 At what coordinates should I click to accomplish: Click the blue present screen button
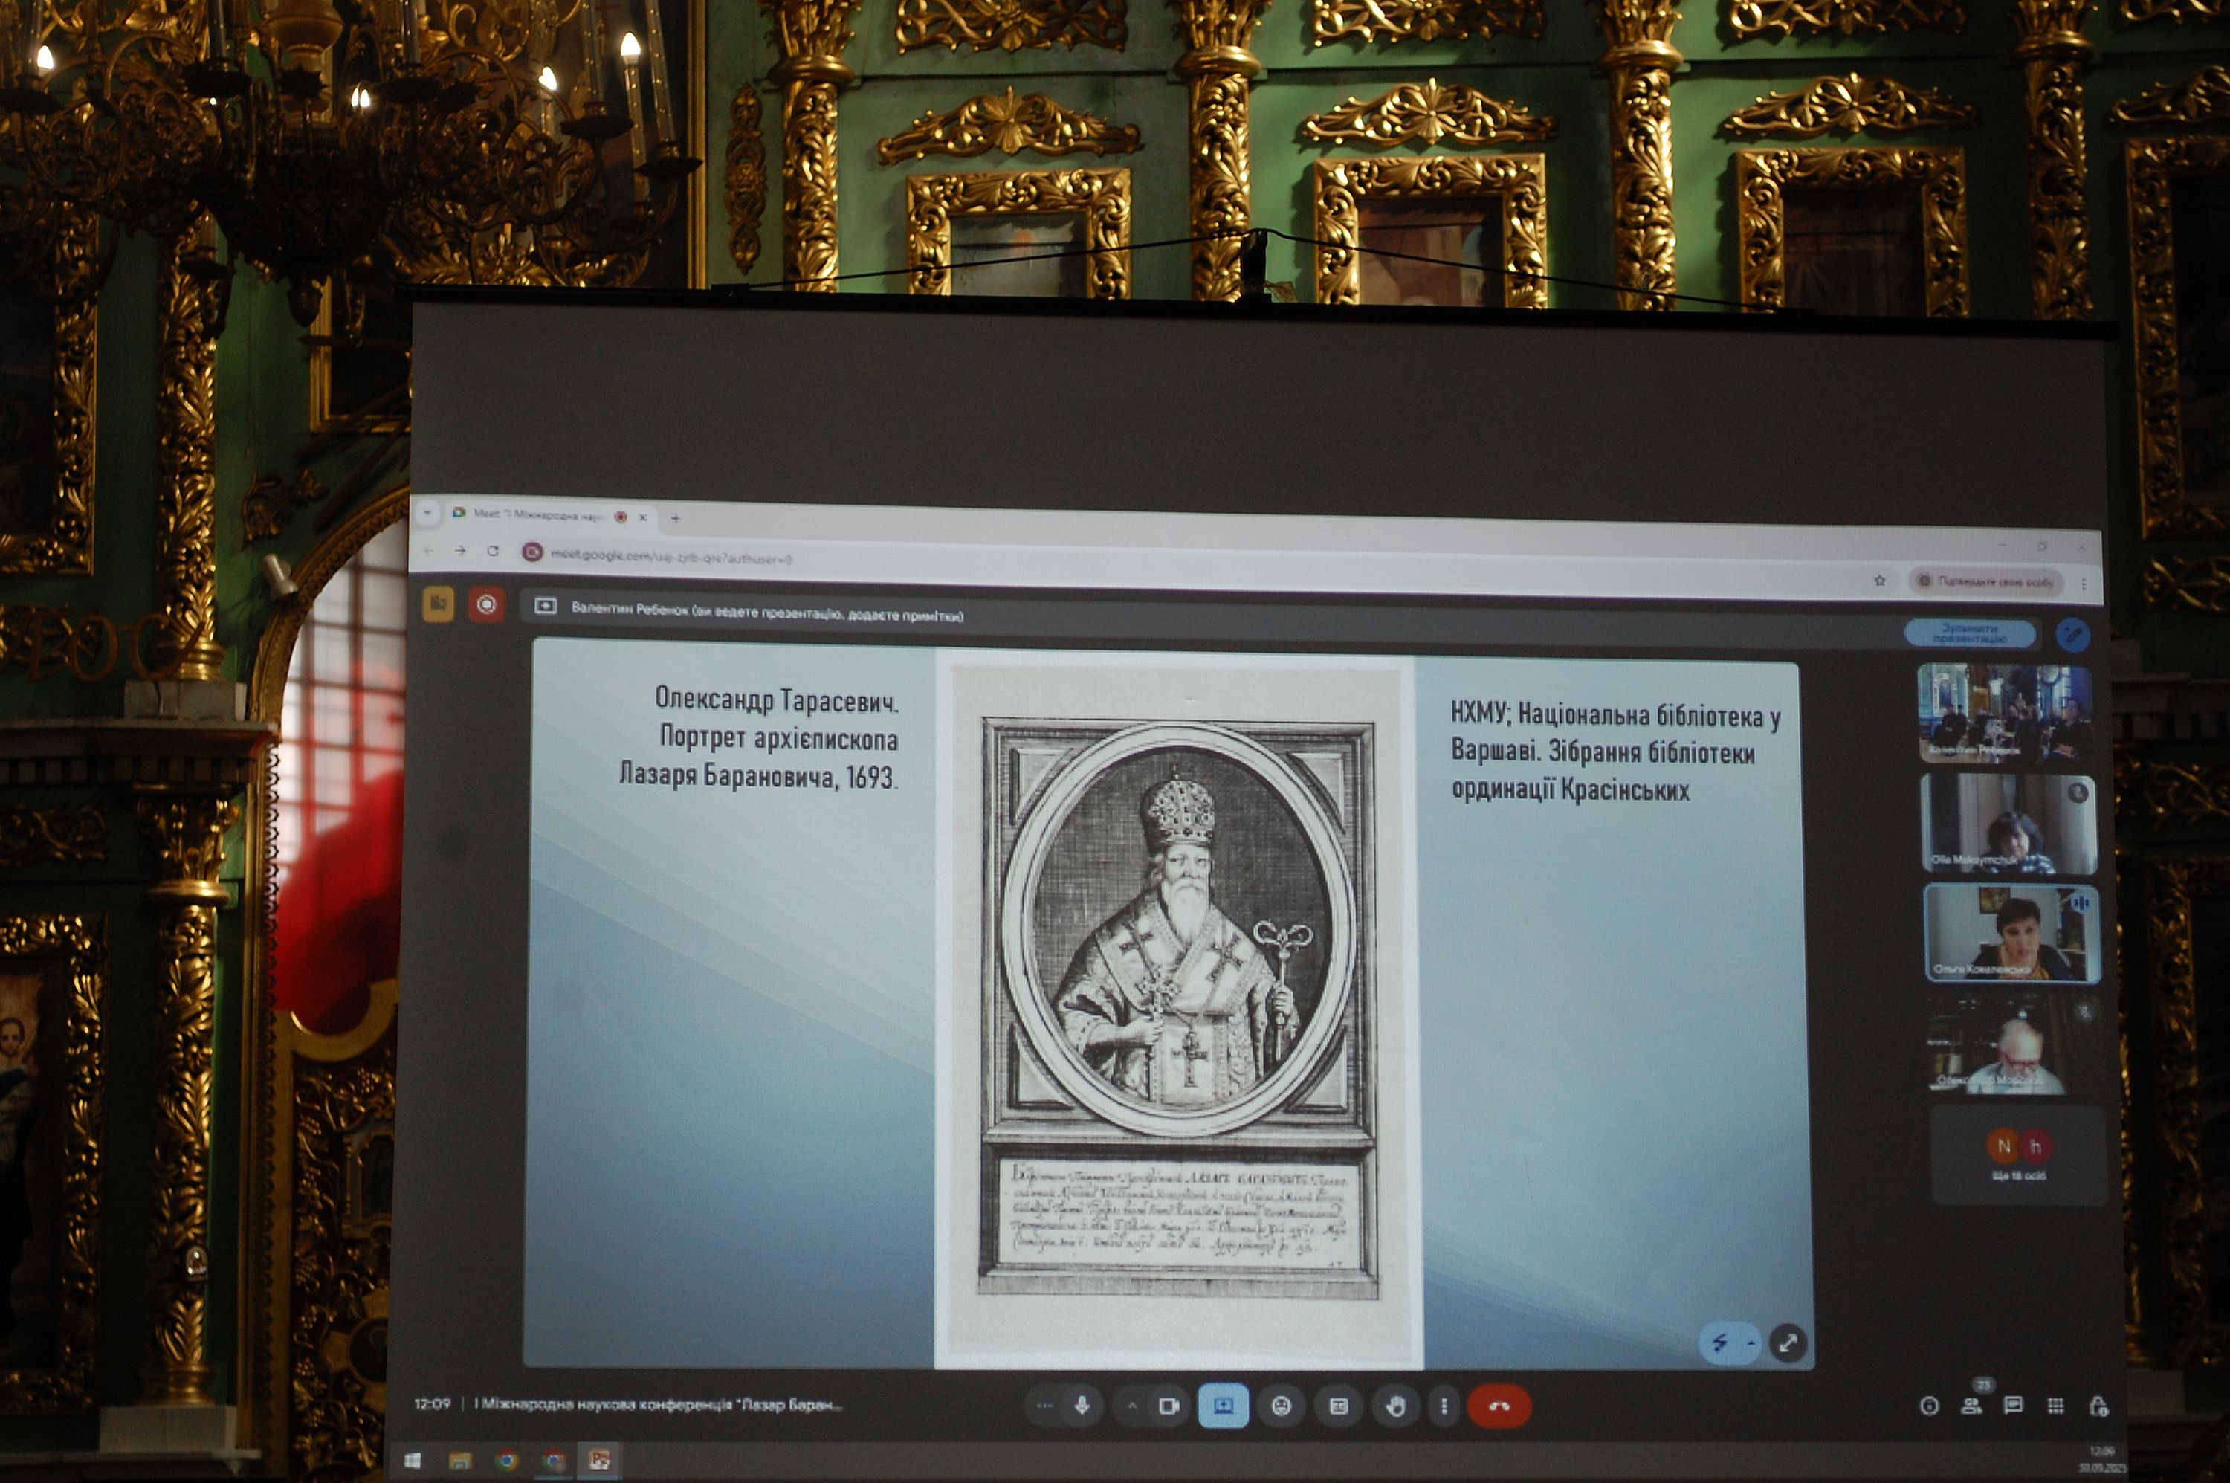pos(1223,1406)
